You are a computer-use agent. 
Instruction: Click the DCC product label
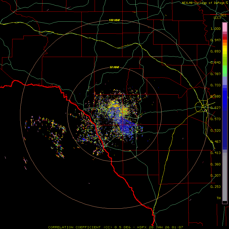[x=223, y=15]
